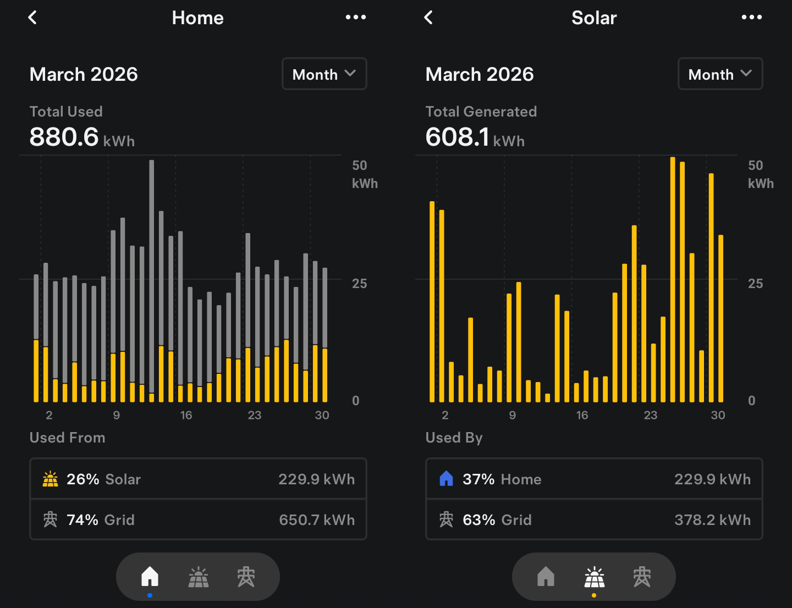Open Month dropdown on Home screen
Viewport: 792px width, 608px height.
pyautogui.click(x=324, y=74)
